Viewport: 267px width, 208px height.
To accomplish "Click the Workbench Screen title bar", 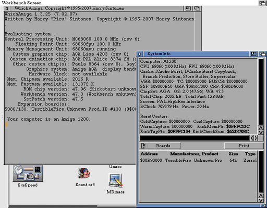I will [x=129, y=3].
